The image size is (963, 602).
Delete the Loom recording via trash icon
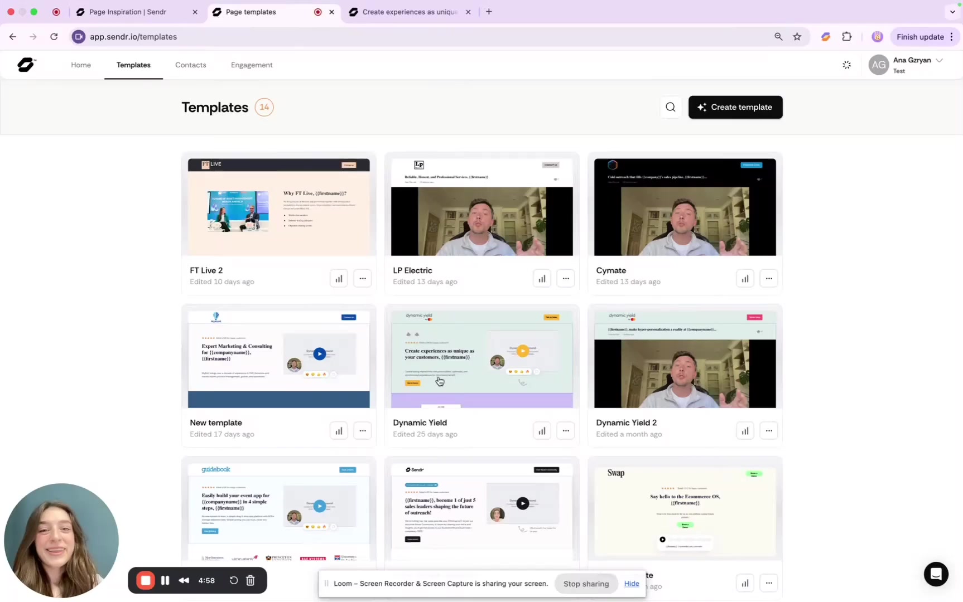(249, 580)
